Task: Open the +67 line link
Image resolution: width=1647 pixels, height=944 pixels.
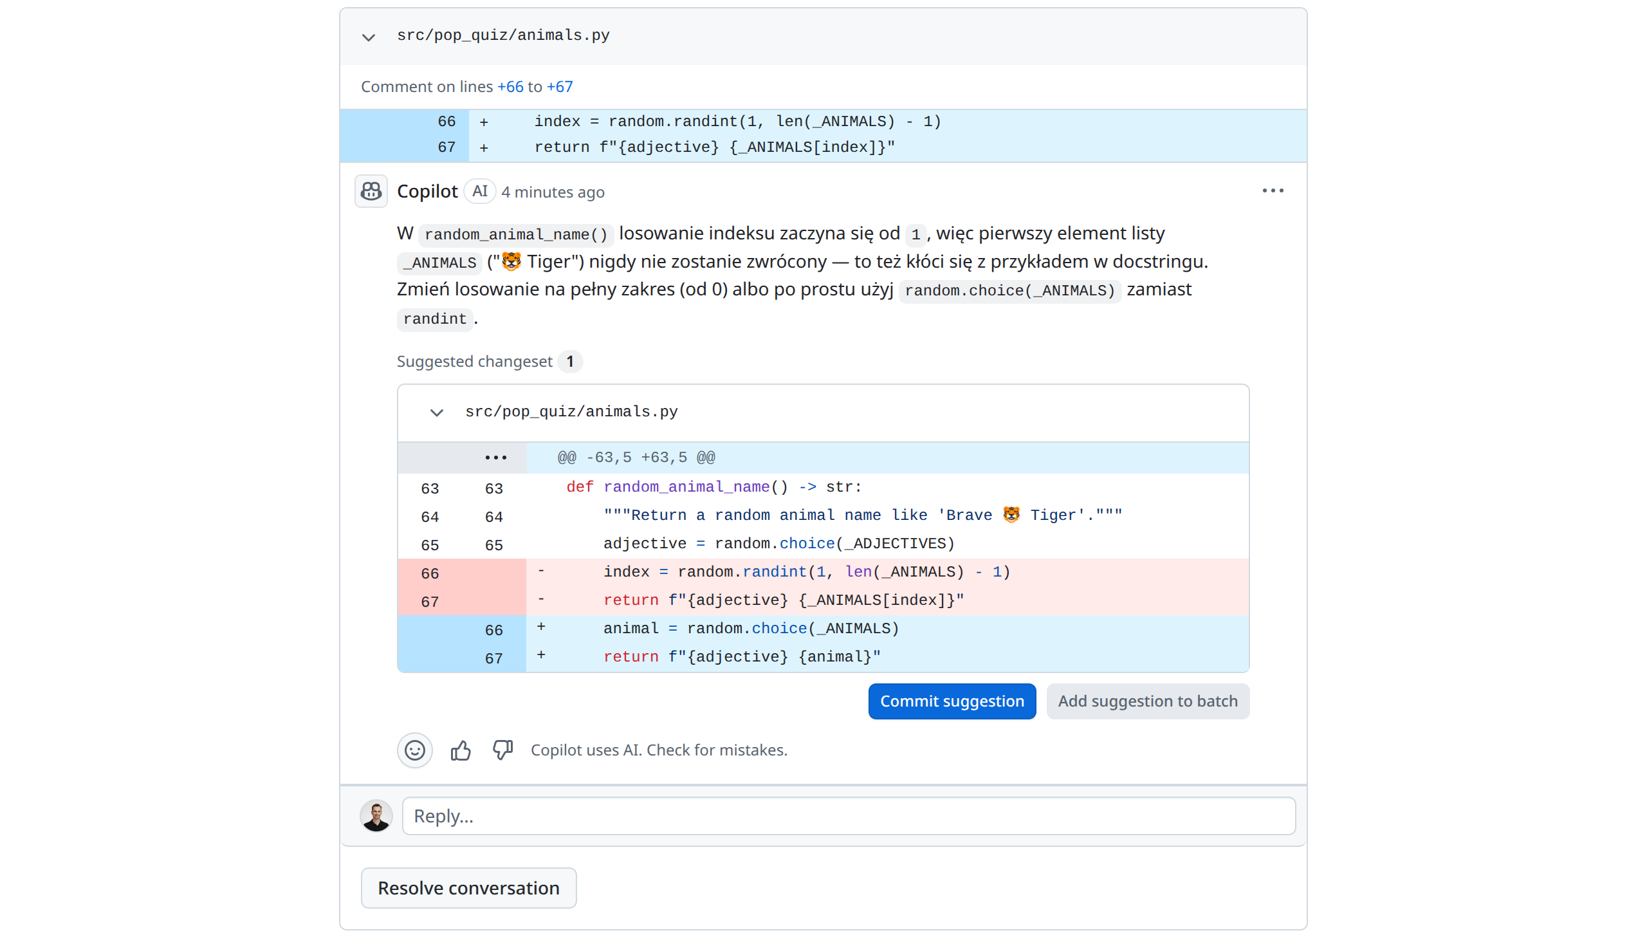Action: [x=559, y=87]
